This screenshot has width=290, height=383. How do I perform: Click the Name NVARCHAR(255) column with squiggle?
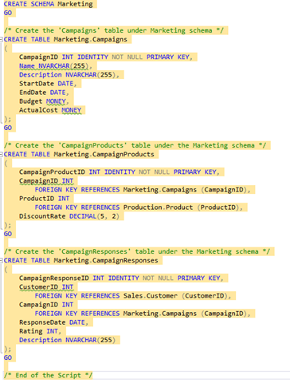(x=55, y=66)
